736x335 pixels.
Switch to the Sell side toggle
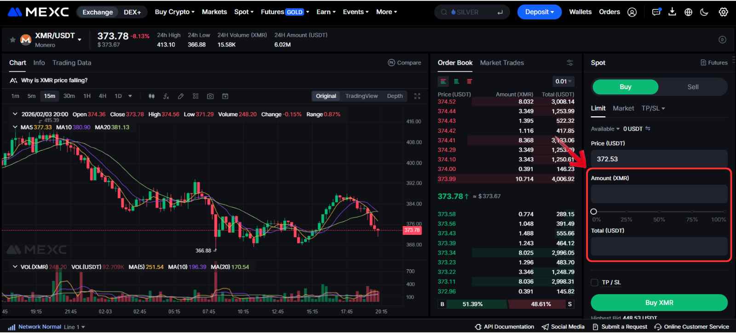tap(693, 87)
